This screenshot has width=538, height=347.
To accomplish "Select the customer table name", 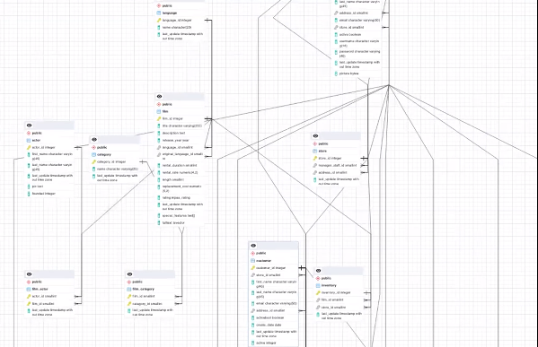I will [x=264, y=261].
